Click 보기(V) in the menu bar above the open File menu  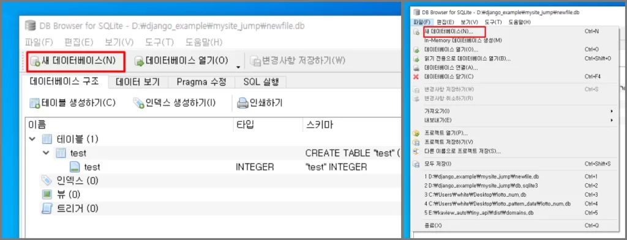point(470,23)
